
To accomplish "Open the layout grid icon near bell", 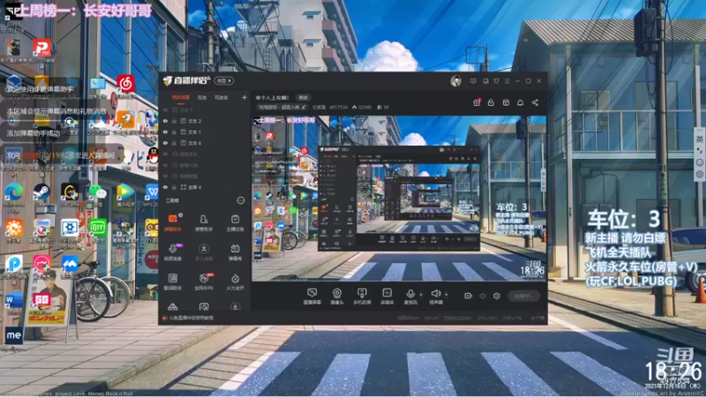I will [506, 102].
